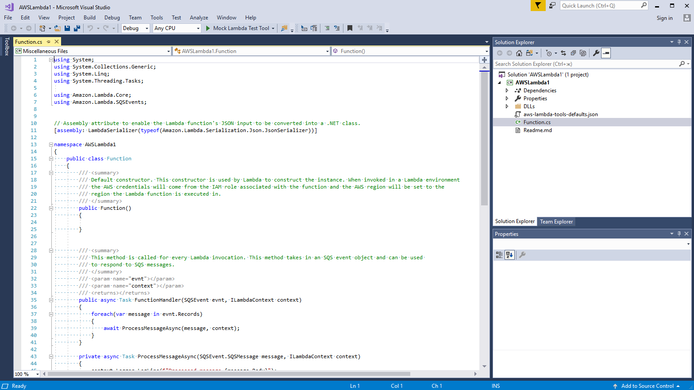This screenshot has height=390, width=694.
Task: Select Function.cs in Solution Explorer tree
Action: pyautogui.click(x=537, y=122)
